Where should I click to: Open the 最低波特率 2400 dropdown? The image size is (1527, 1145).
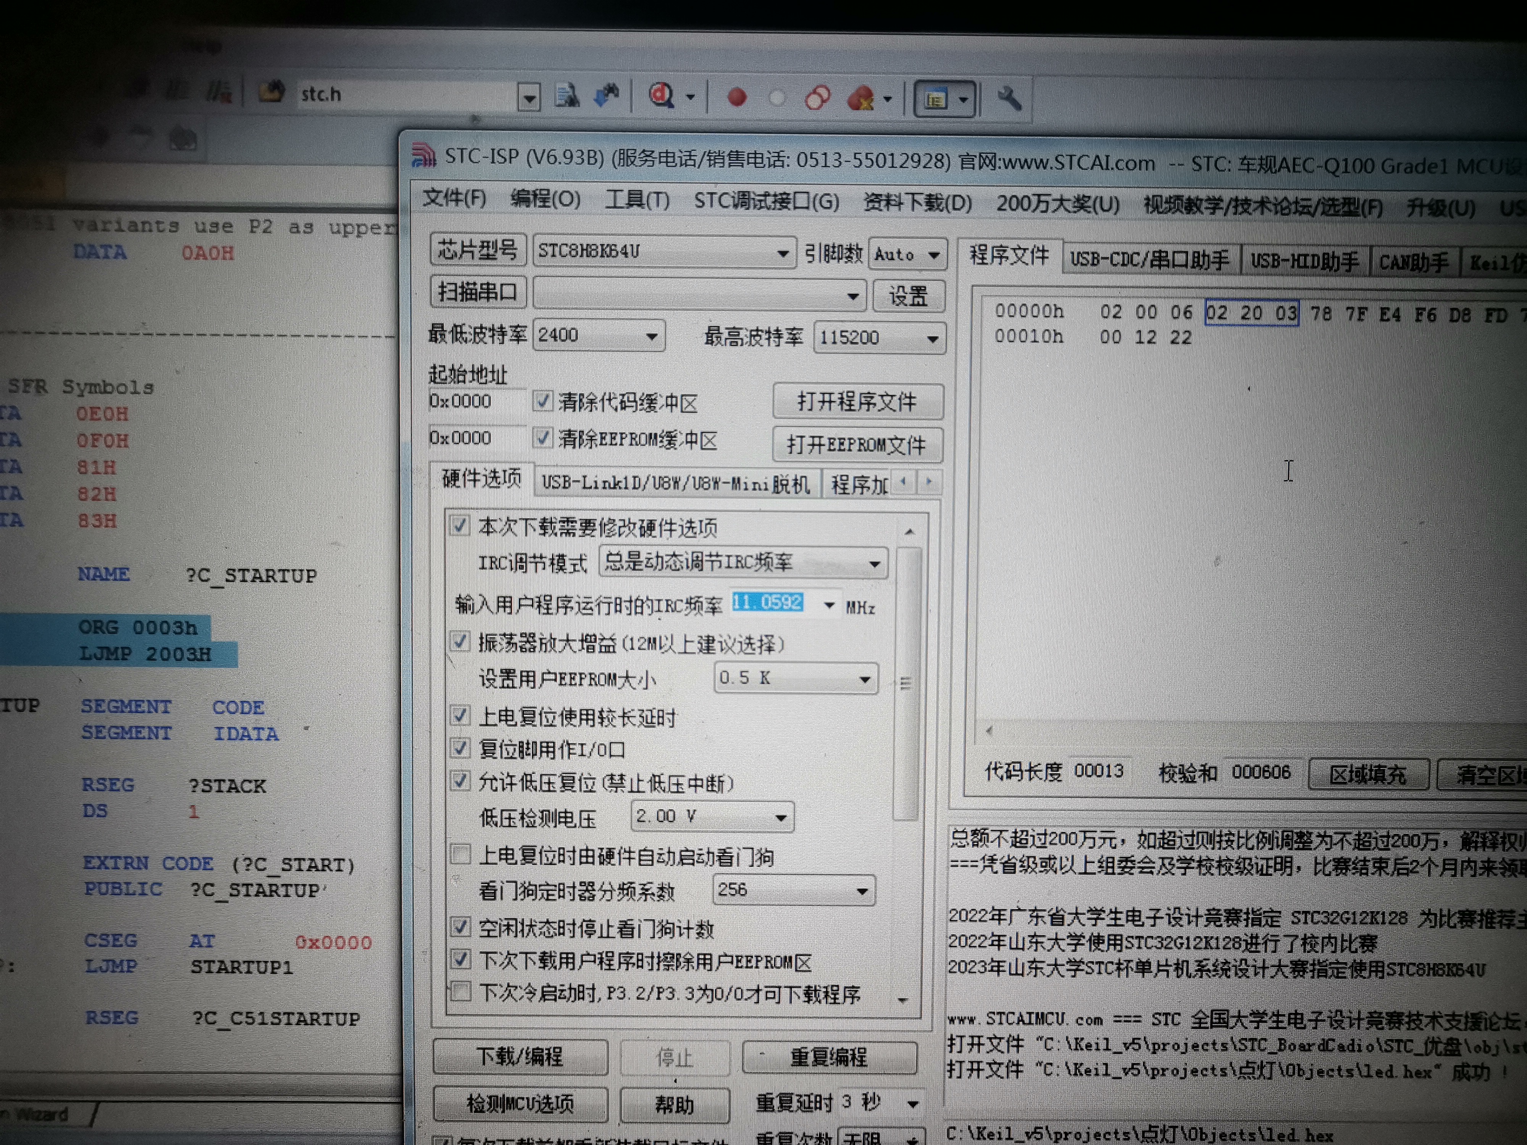[652, 337]
